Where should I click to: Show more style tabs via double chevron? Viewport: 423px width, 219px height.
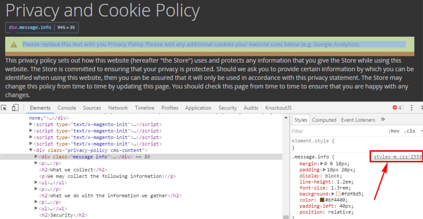(x=383, y=119)
